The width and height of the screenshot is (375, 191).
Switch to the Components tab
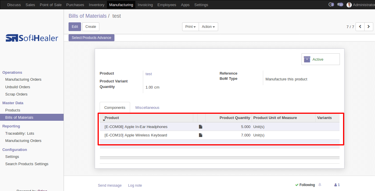[115, 107]
